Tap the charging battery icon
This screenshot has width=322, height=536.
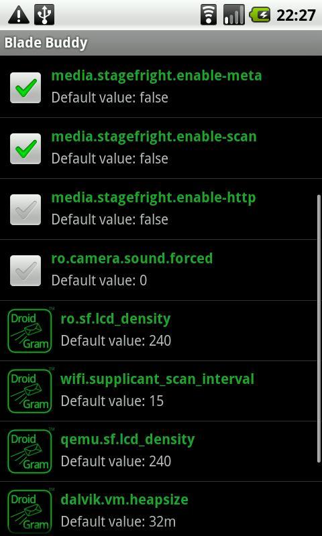coord(260,15)
